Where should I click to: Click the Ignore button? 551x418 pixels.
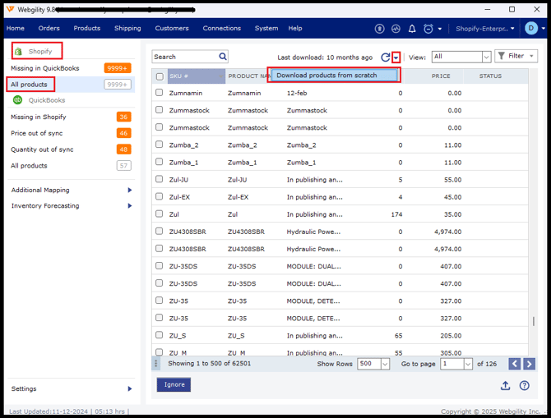coord(174,384)
